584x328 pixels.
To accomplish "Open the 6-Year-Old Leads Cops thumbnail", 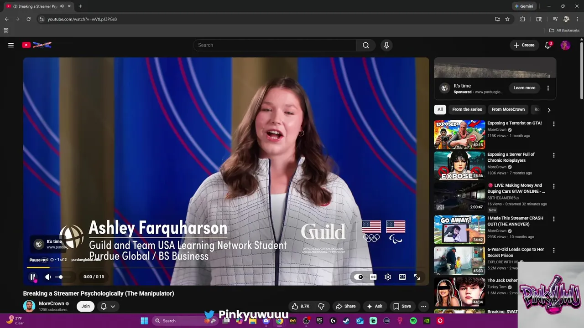I will (459, 261).
